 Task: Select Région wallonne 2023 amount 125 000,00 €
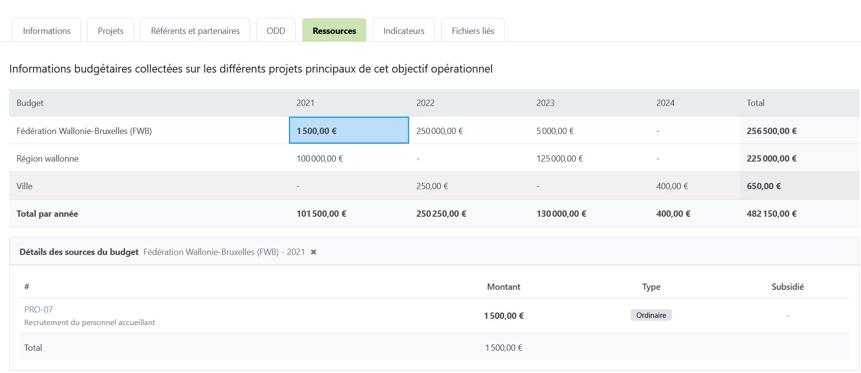click(x=559, y=158)
